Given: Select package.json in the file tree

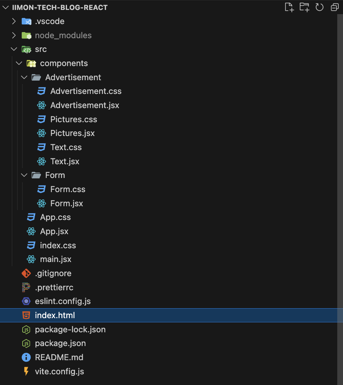Looking at the screenshot, I should [60, 343].
